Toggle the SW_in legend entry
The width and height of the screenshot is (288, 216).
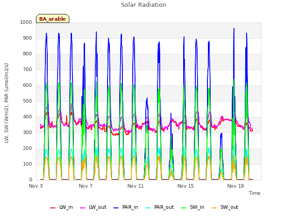pos(193,207)
